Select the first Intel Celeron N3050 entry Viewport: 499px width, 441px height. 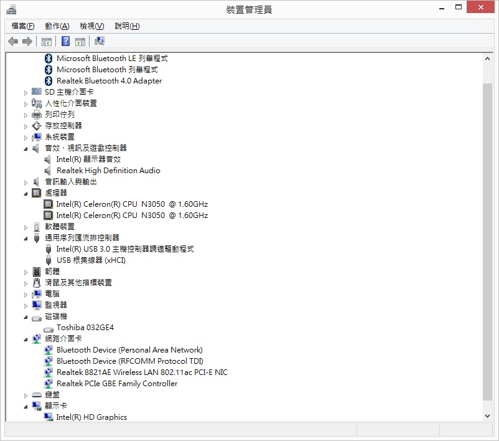(x=132, y=204)
